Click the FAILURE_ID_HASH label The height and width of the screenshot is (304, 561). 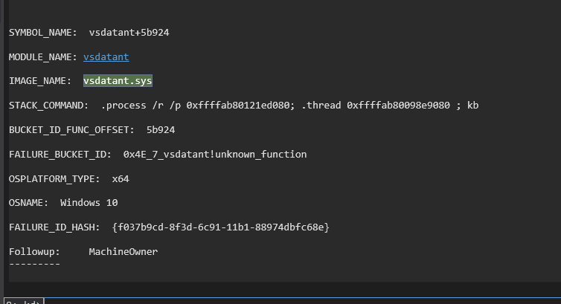click(54, 227)
